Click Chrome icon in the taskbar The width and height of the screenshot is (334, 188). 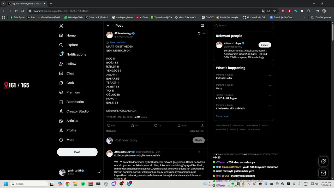68,184
